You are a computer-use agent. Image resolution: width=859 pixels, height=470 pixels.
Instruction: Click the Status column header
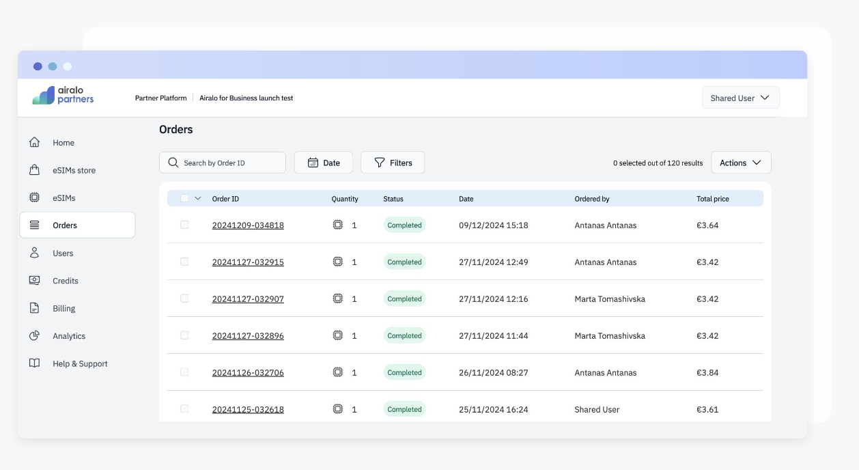(393, 199)
